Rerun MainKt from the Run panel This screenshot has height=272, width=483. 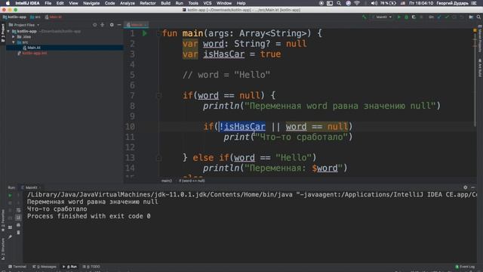10,196
